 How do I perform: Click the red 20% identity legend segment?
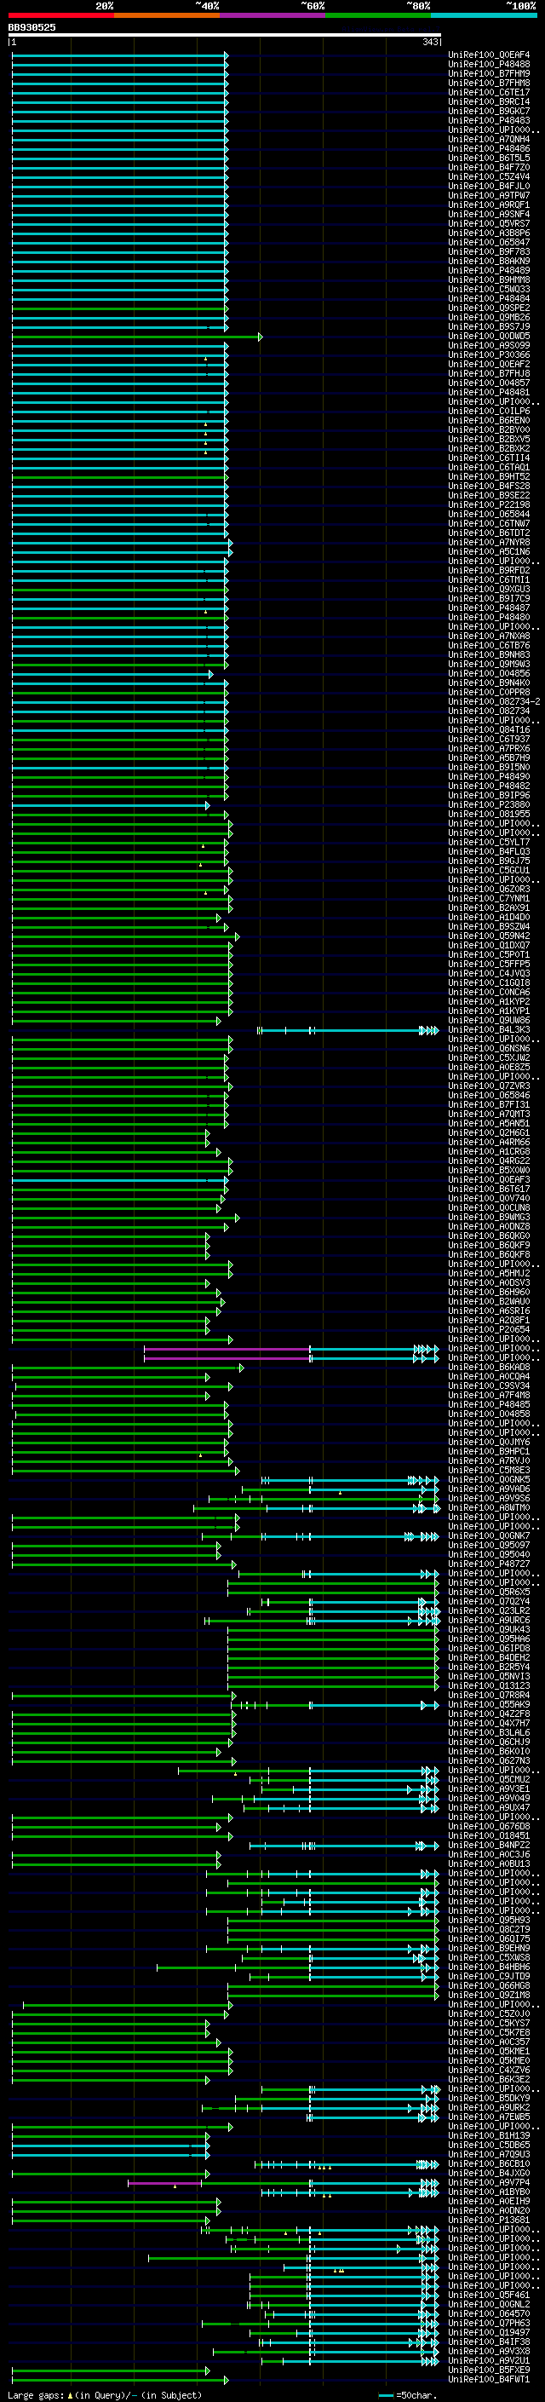coord(60,15)
